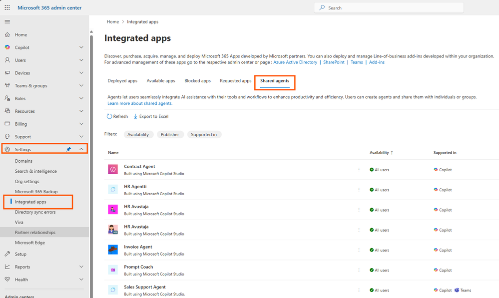Expand the Health menu chevron
Image resolution: width=499 pixels, height=298 pixels.
pyautogui.click(x=81, y=279)
